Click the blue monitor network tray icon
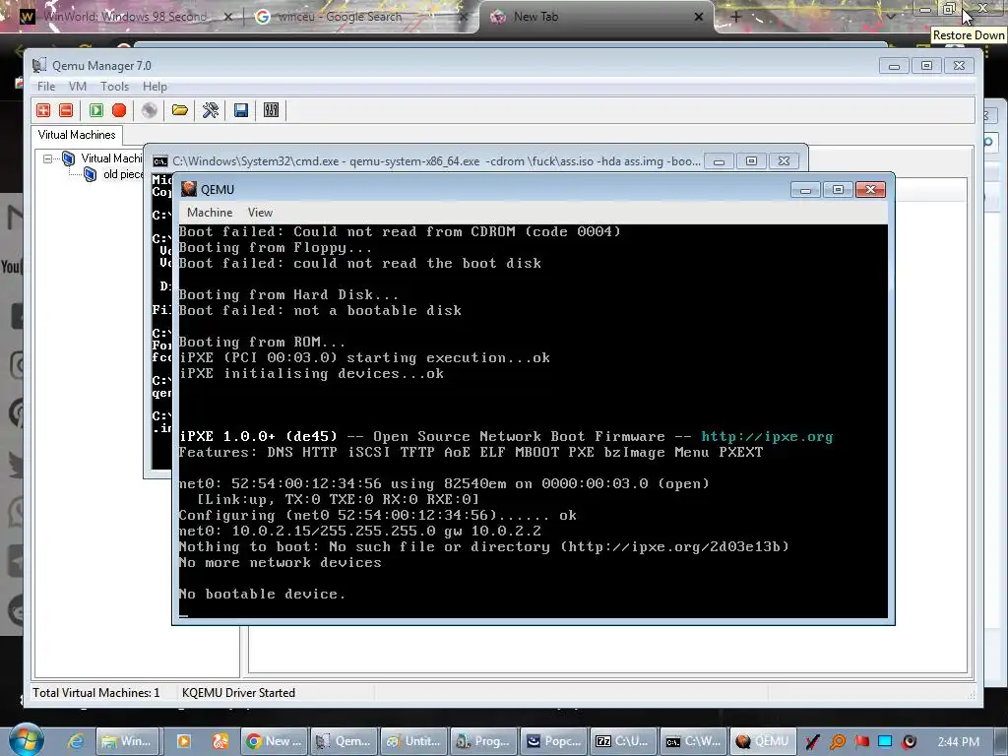Viewport: 1008px width, 756px height. click(x=885, y=742)
